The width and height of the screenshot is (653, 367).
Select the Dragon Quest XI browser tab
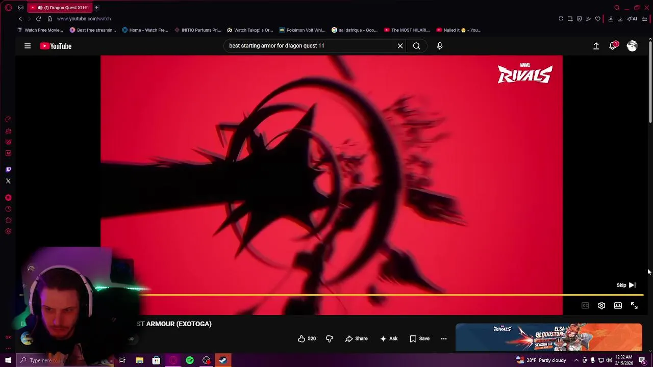click(60, 8)
